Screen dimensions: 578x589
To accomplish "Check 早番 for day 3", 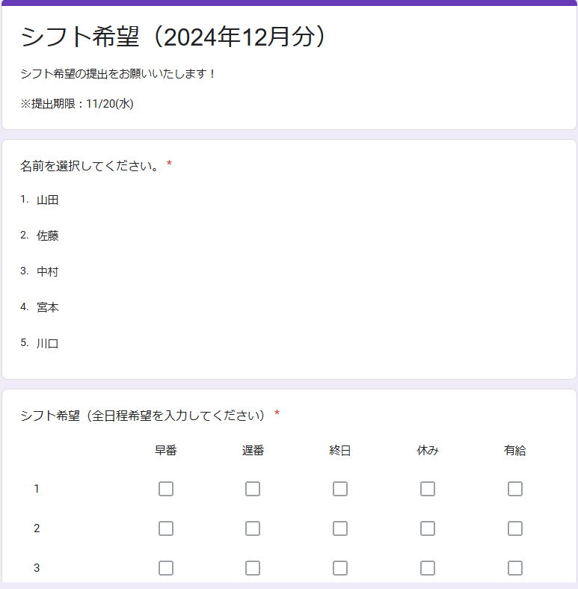I will point(166,568).
